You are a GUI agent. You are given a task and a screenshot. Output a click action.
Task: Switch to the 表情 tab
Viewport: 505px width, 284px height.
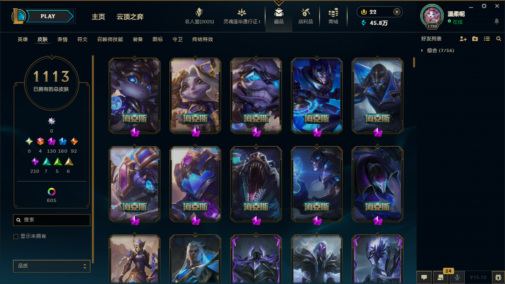click(x=63, y=39)
